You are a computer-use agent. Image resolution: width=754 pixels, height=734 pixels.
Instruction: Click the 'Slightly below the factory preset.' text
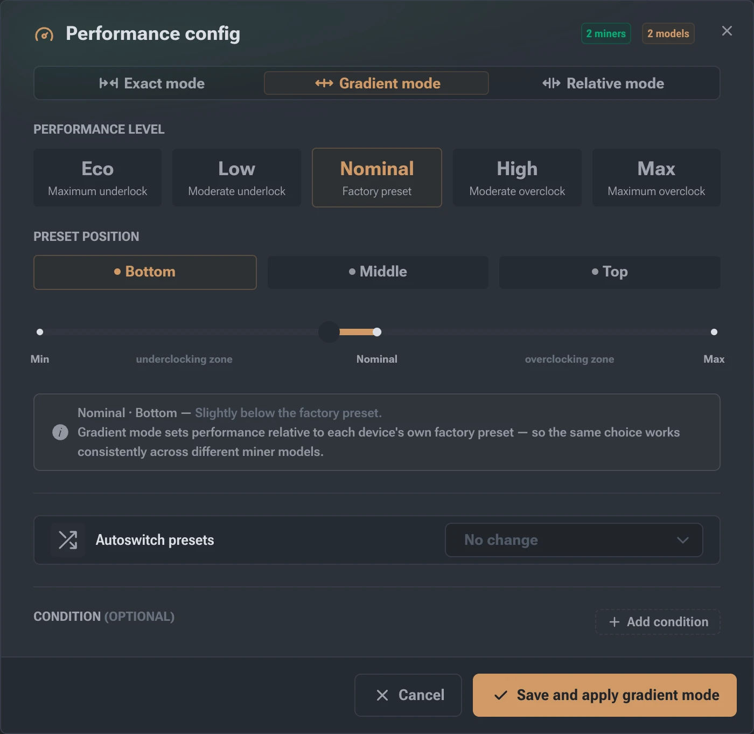click(288, 413)
